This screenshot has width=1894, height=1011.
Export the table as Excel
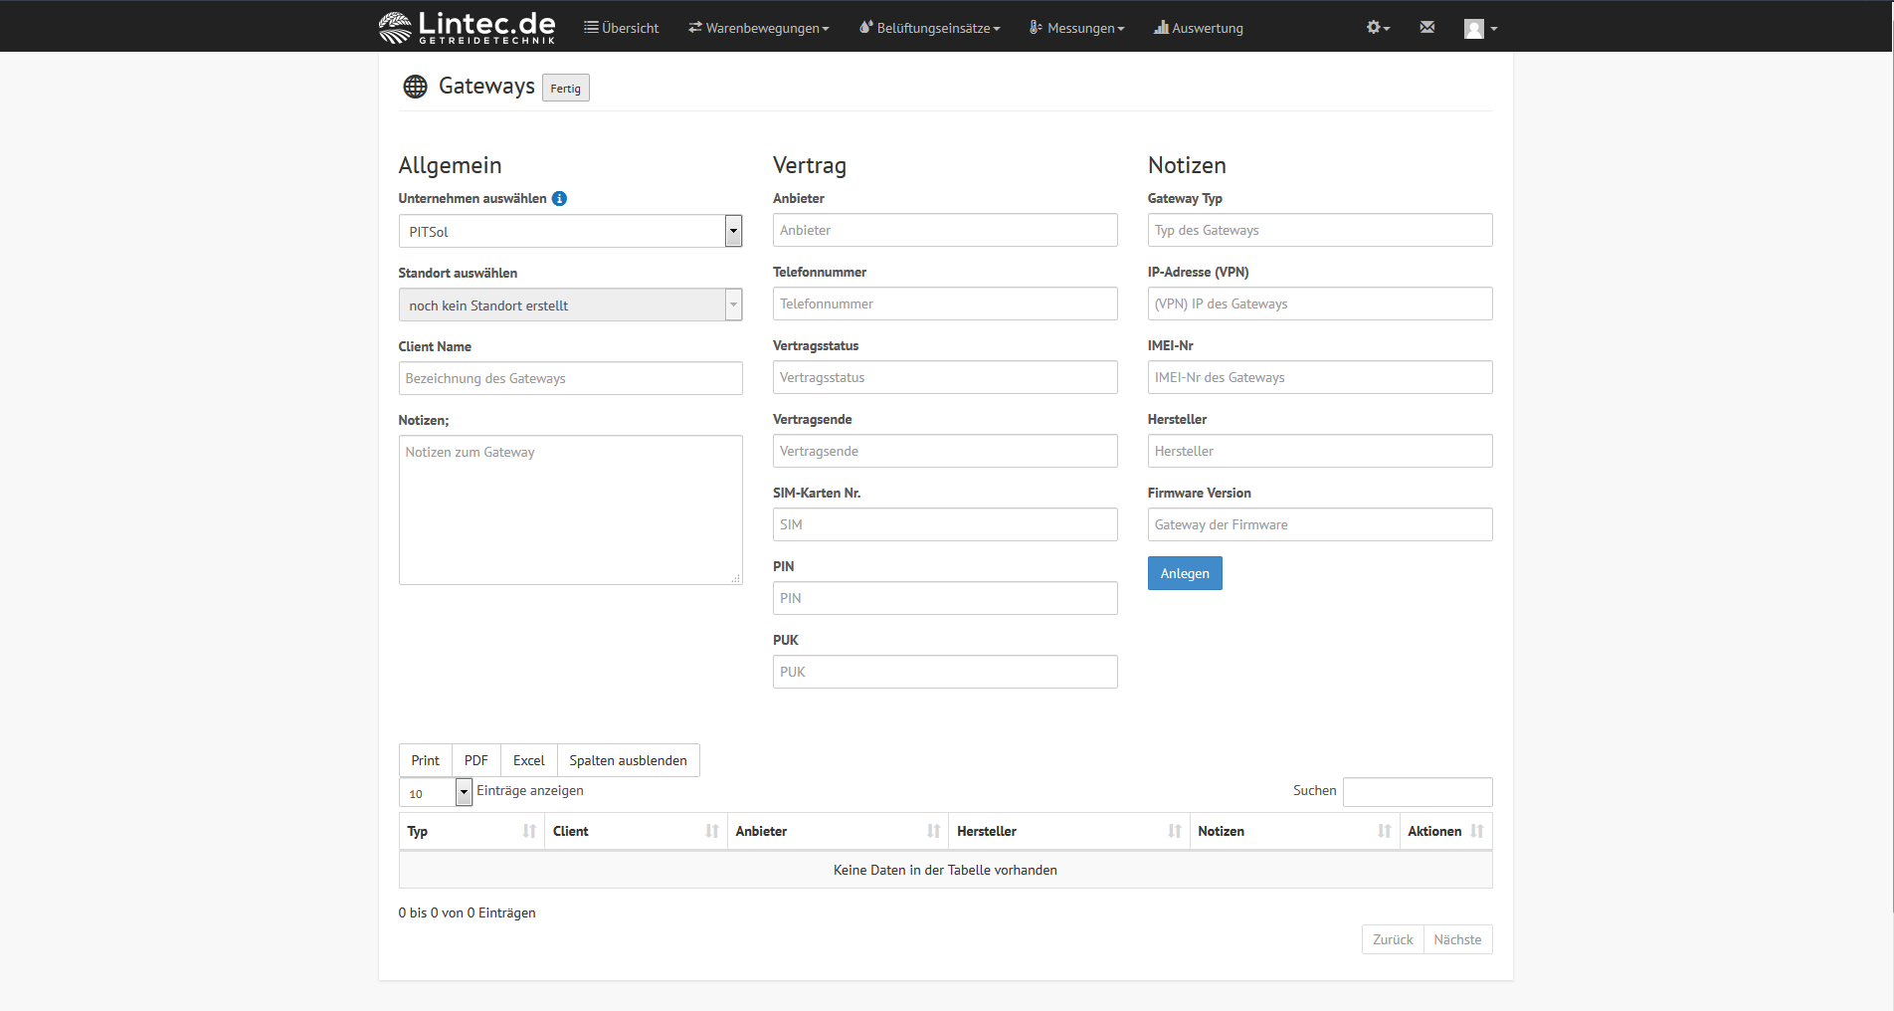(x=528, y=761)
